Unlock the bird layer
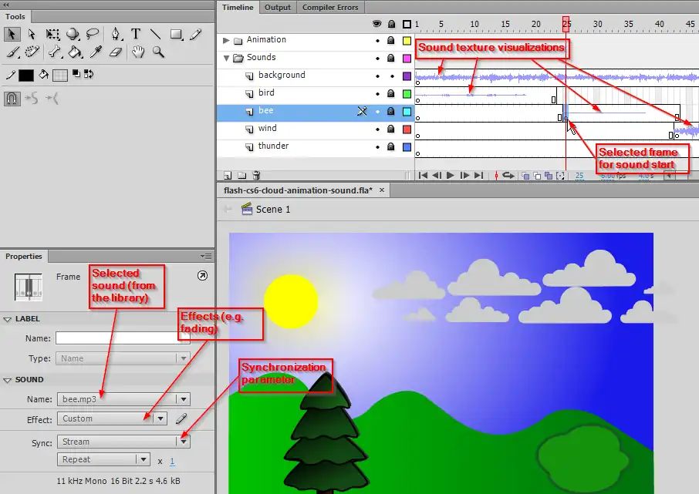This screenshot has height=494, width=699. tap(391, 93)
